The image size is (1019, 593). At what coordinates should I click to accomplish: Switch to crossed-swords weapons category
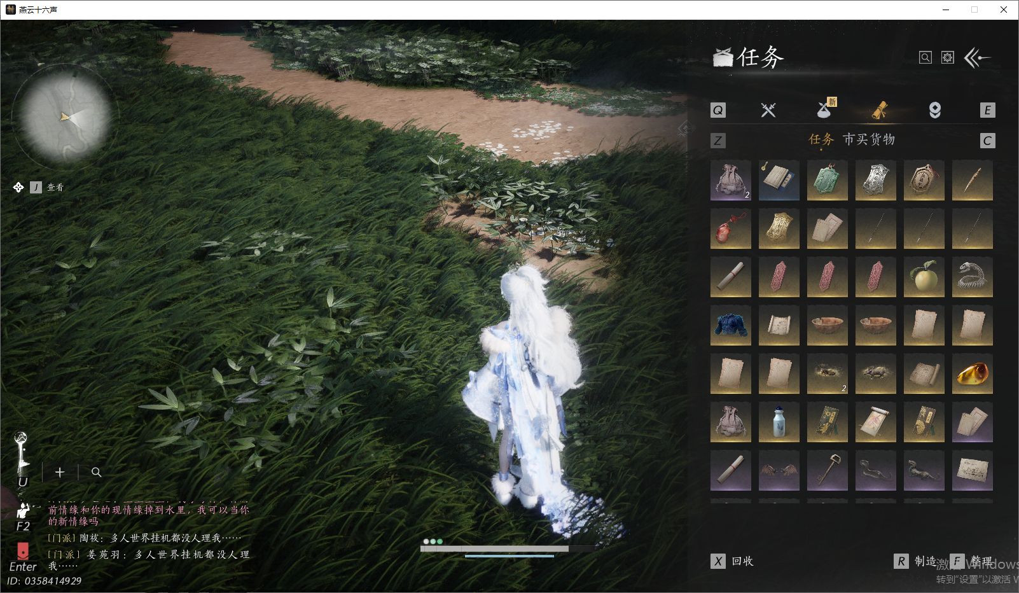click(x=768, y=110)
